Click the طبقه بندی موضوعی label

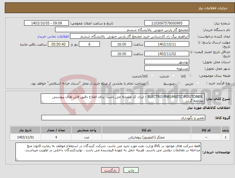coord(214,76)
